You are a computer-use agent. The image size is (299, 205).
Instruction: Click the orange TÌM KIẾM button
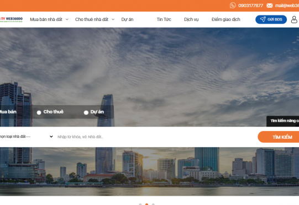pyautogui.click(x=279, y=137)
